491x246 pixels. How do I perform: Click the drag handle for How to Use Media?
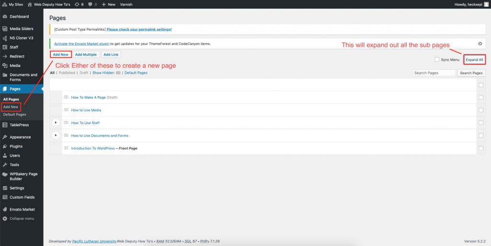pos(66,110)
